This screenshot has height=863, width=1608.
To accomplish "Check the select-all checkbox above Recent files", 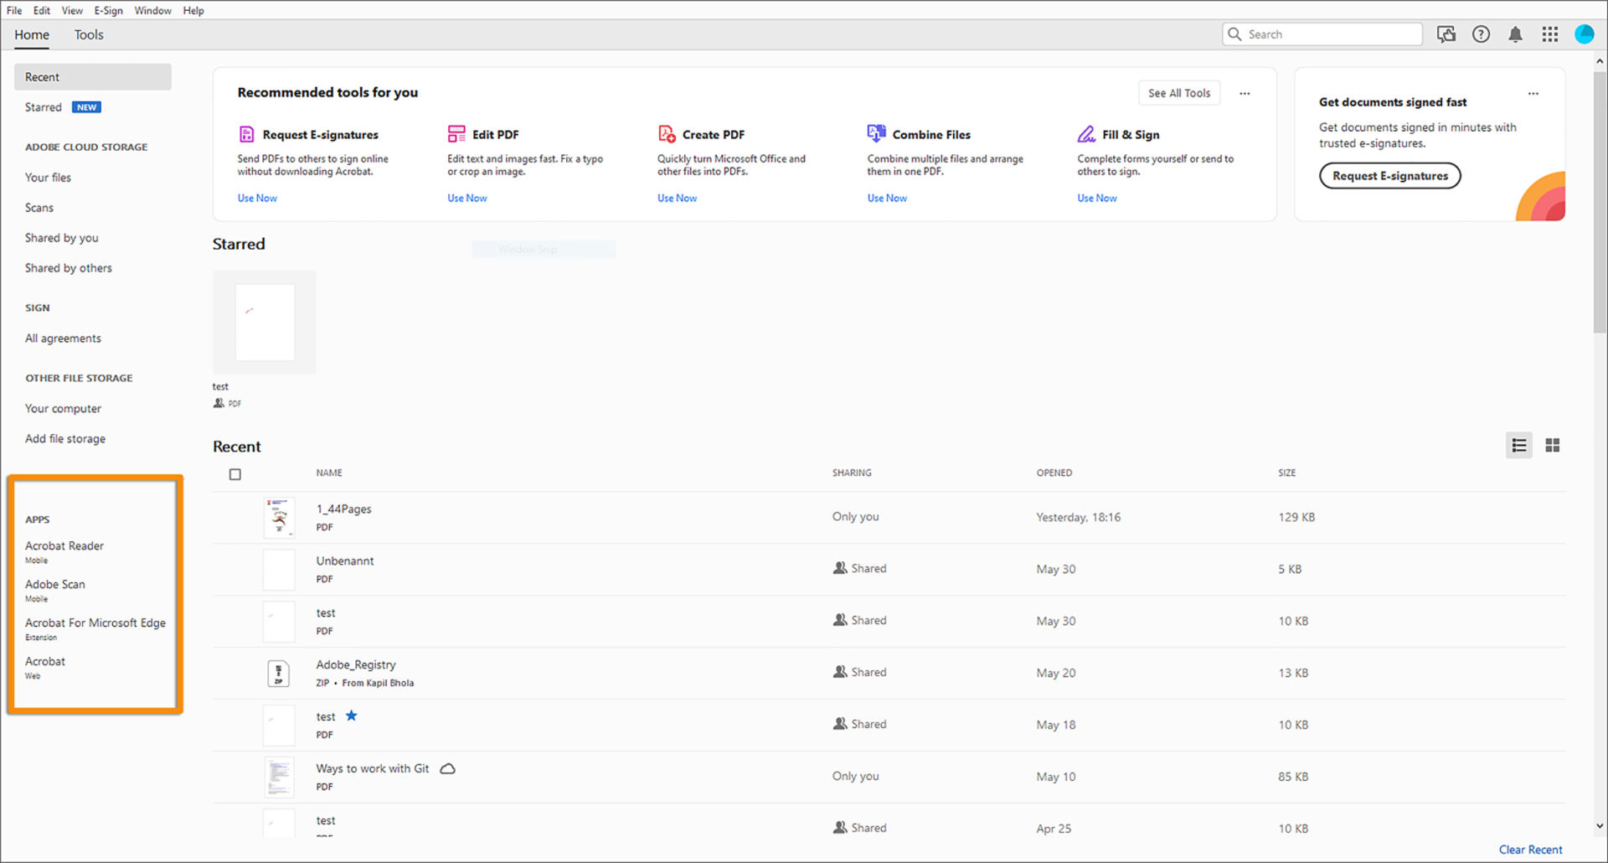I will (235, 473).
